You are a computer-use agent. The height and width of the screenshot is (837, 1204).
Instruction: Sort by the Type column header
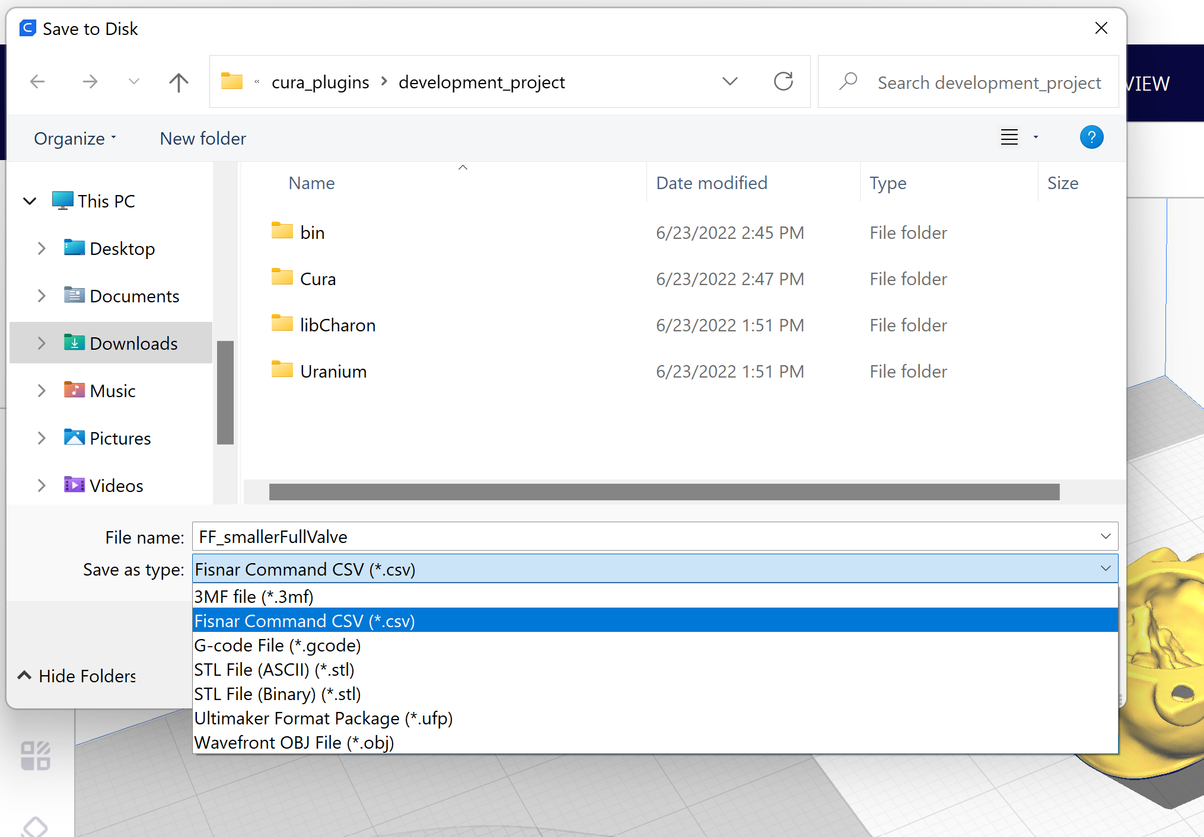pos(888,183)
